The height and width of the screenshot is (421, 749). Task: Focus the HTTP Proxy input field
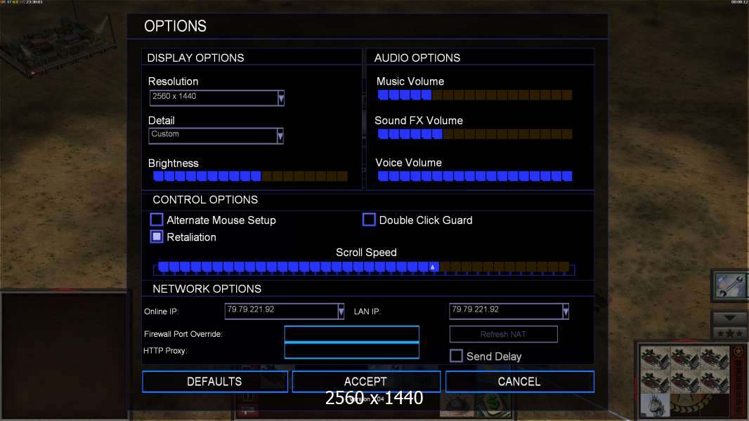coord(351,351)
